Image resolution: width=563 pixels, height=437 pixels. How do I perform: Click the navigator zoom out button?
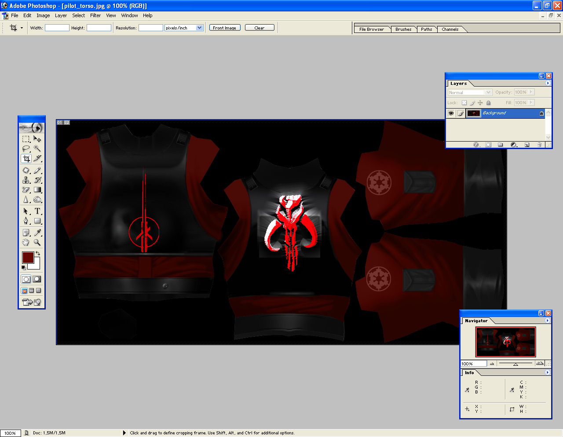[x=492, y=364]
